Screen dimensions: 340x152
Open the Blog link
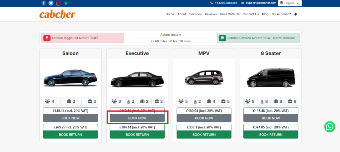click(x=265, y=14)
